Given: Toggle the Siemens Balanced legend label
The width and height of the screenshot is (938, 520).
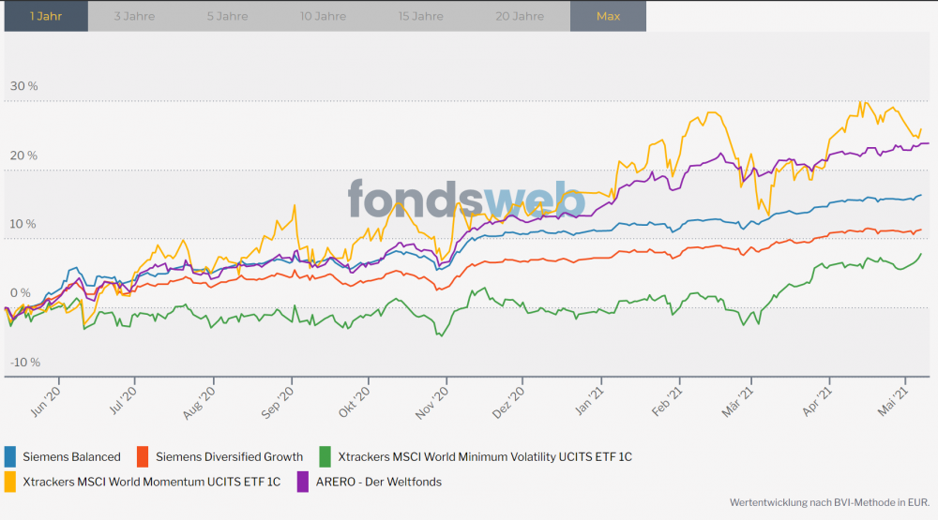Looking at the screenshot, I should [72, 457].
